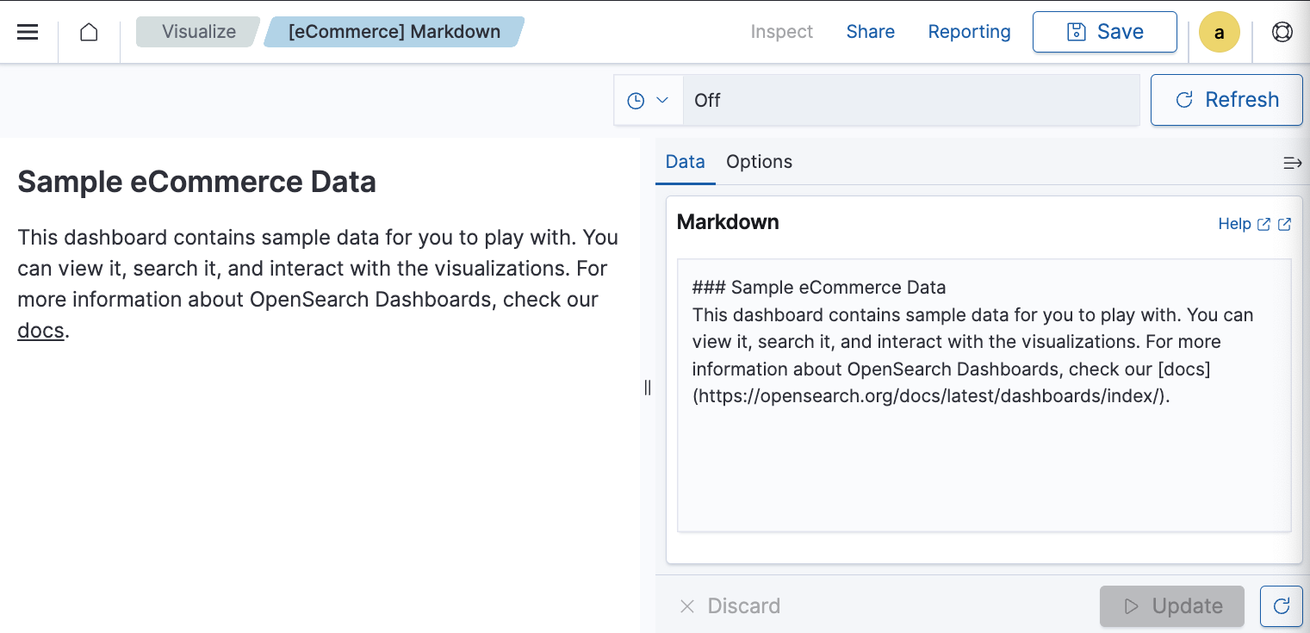The width and height of the screenshot is (1310, 633).
Task: Click the Refresh button
Action: (x=1226, y=99)
